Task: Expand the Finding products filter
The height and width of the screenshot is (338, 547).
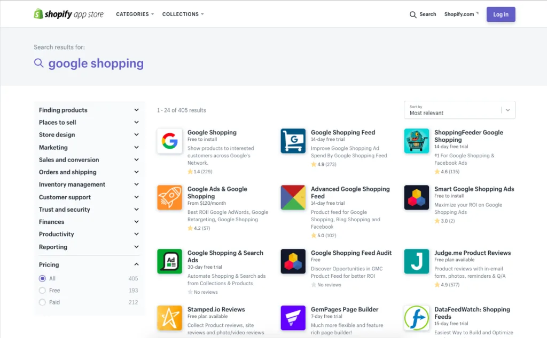Action: 89,110
